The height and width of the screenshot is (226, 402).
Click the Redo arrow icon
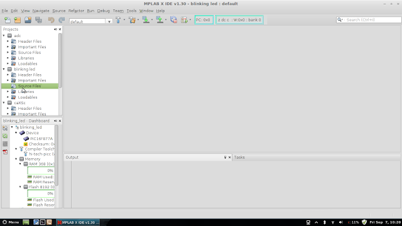62,20
